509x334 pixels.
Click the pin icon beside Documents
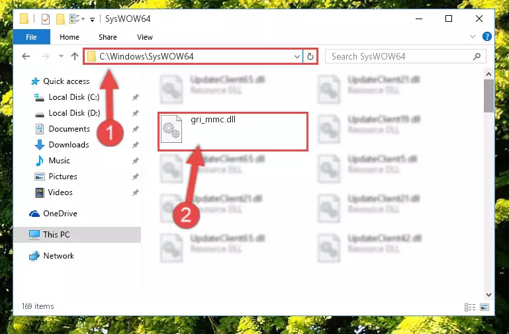pos(136,129)
